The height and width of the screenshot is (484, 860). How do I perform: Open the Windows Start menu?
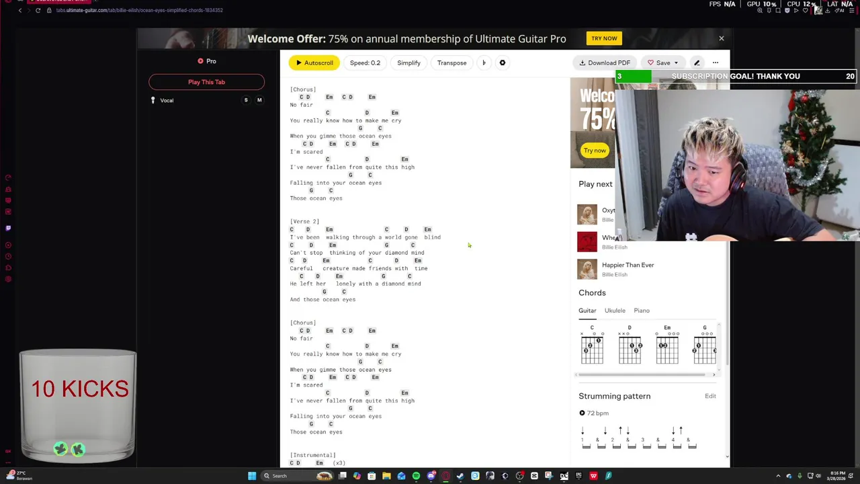coord(252,476)
